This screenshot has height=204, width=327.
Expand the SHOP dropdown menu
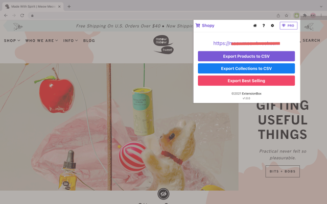click(x=12, y=40)
